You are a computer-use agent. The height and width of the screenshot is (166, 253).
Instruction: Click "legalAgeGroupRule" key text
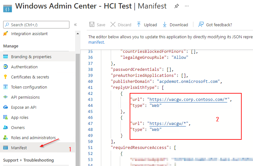tap(144, 58)
